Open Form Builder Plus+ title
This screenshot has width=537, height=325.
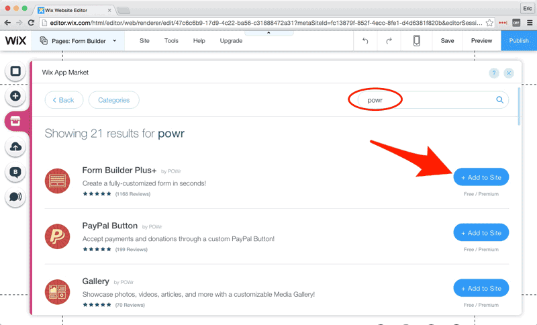tap(119, 170)
